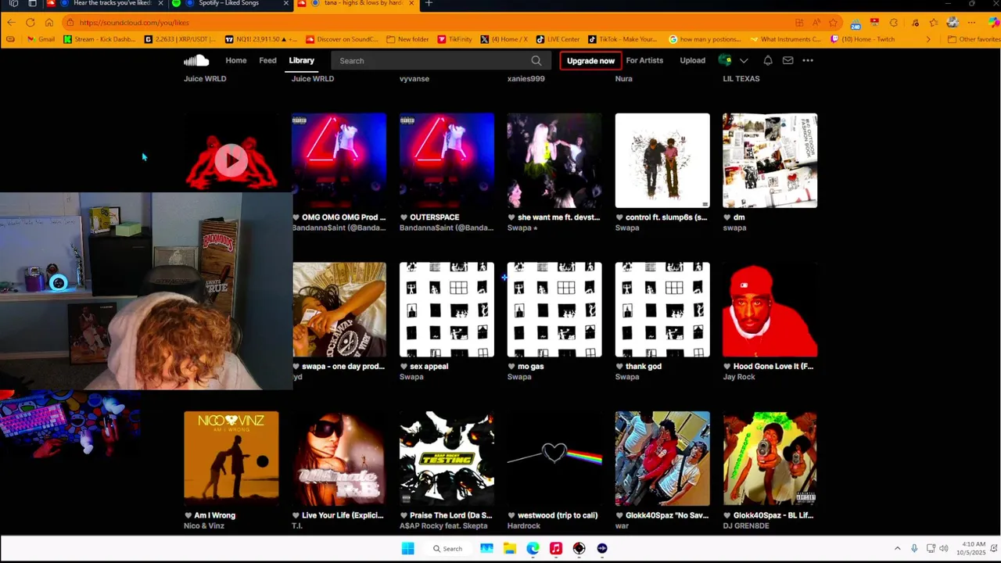Screen dimensions: 1001x563
Task: Open the Gmail bookmark
Action: click(x=40, y=39)
